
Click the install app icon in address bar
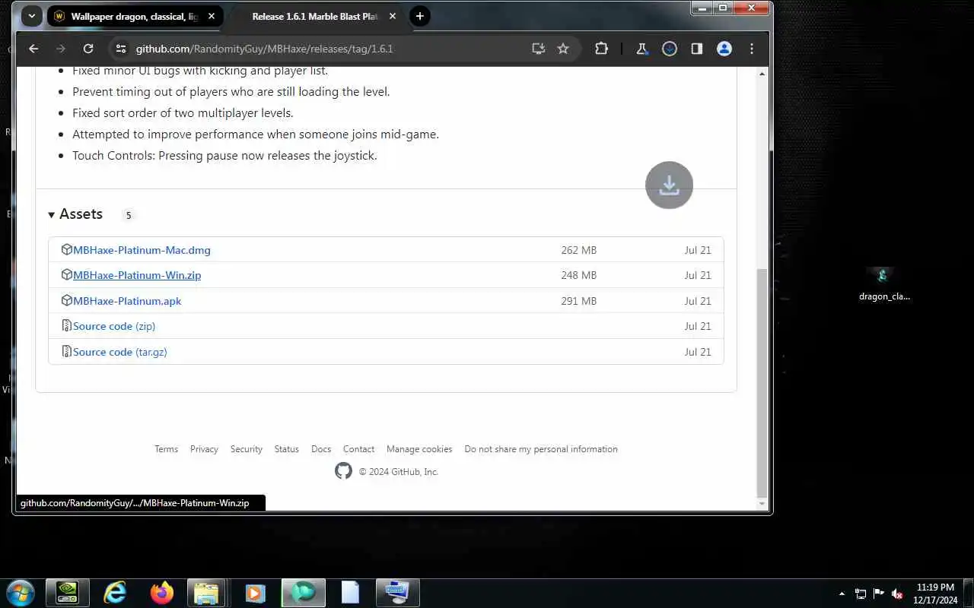pyautogui.click(x=538, y=49)
